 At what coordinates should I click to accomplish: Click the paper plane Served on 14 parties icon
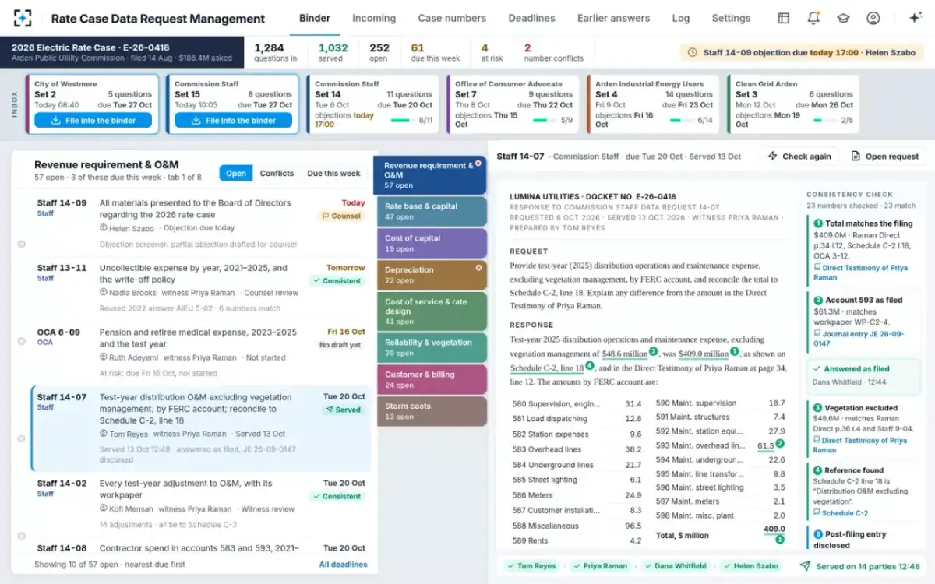pos(805,566)
